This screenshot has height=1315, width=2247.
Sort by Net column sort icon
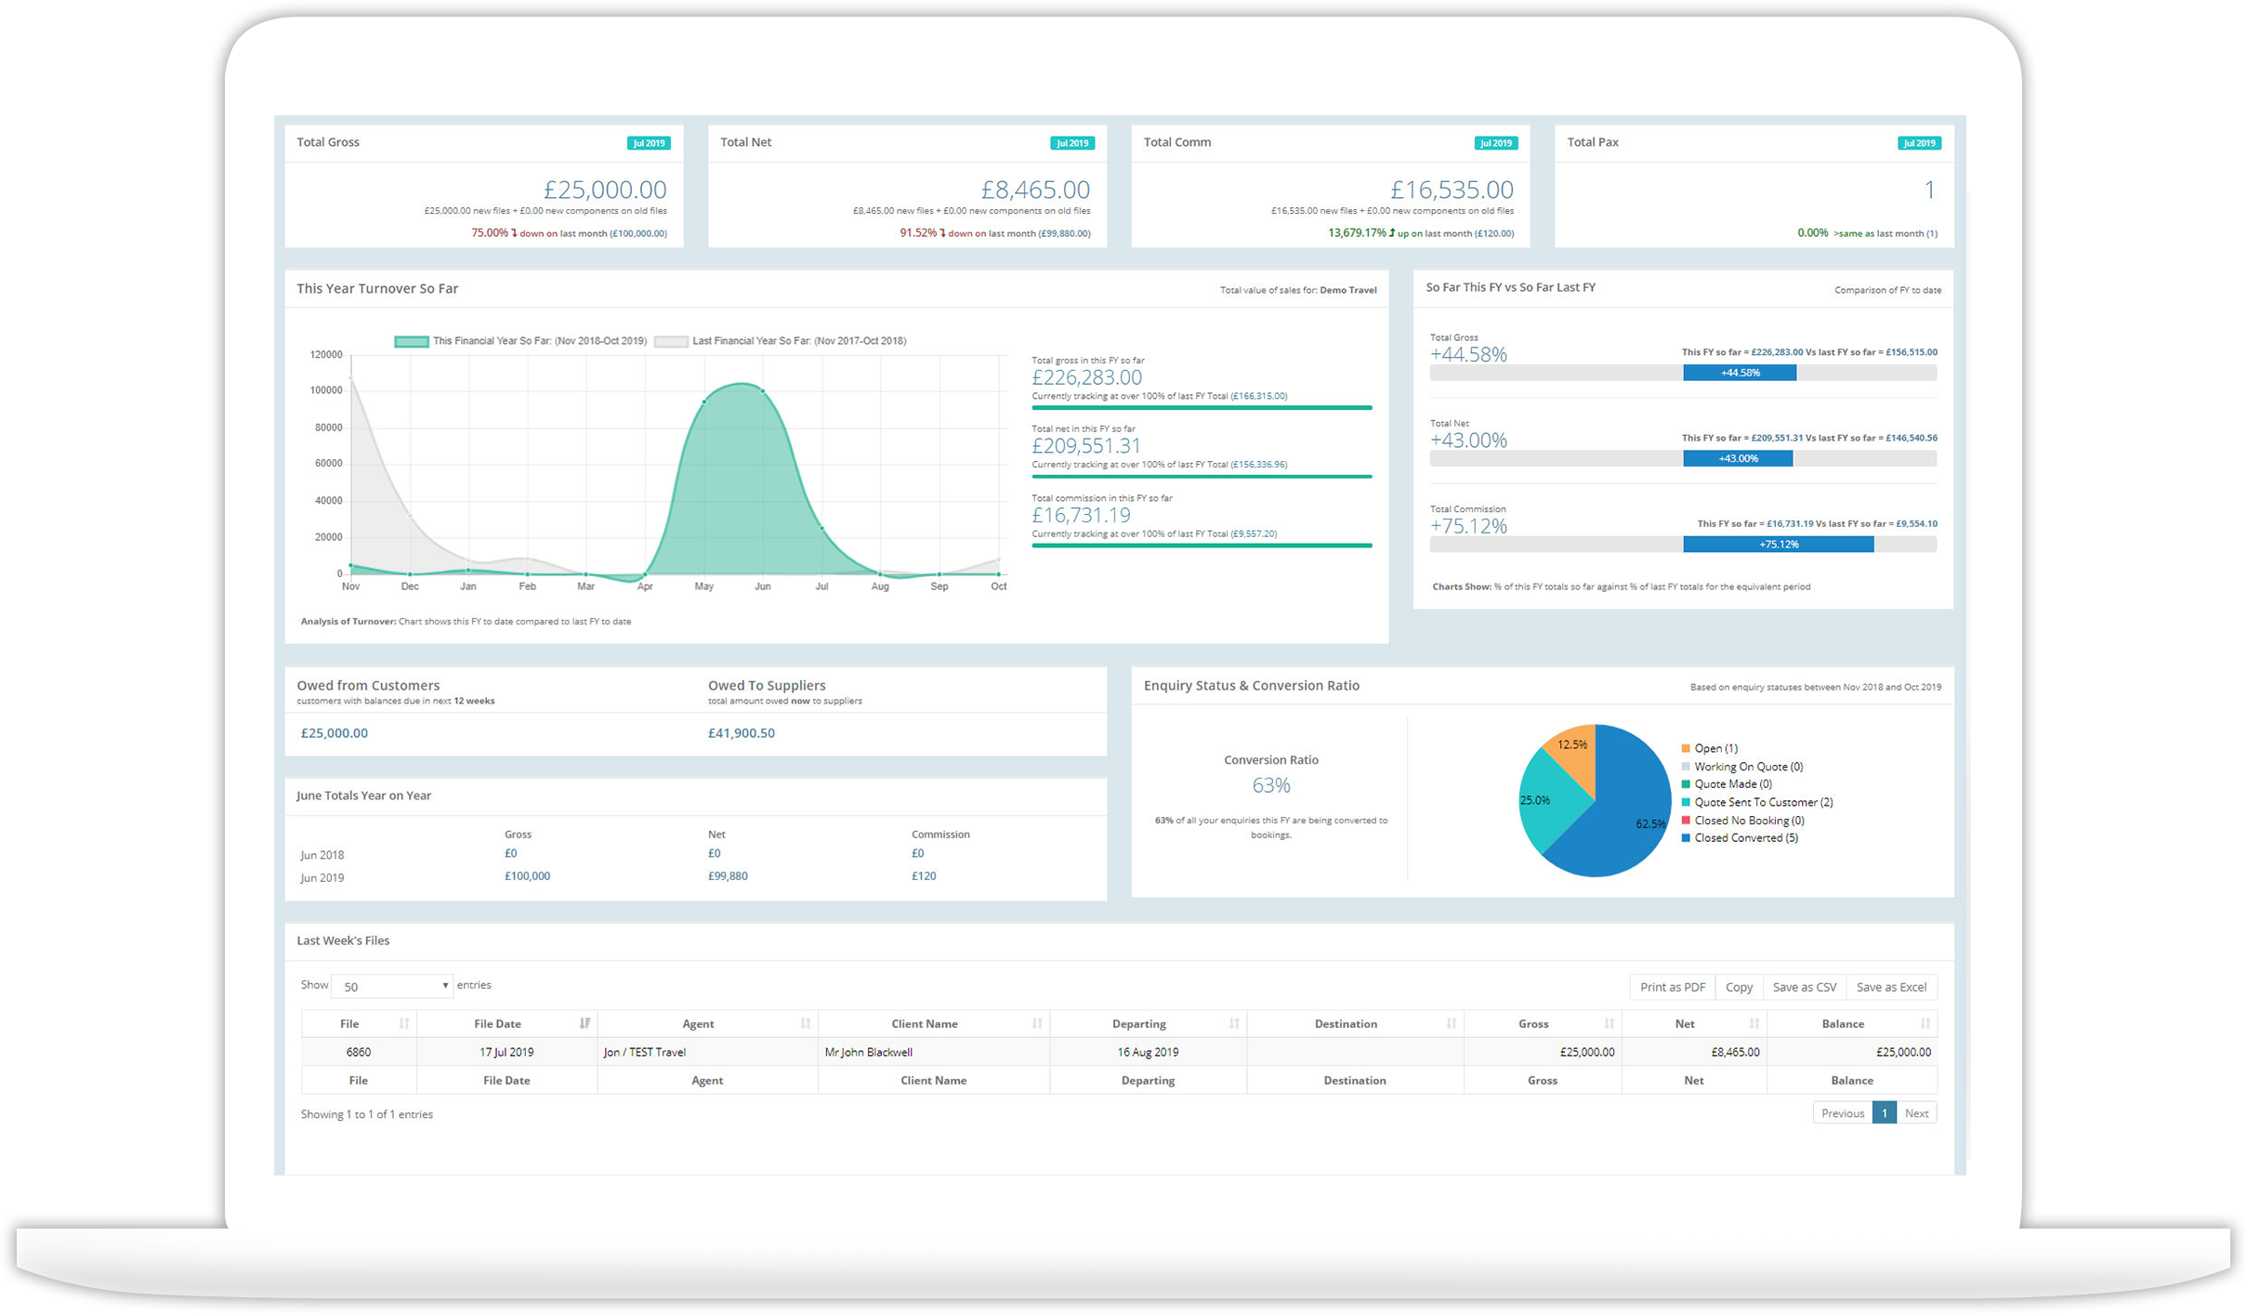point(1754,1023)
